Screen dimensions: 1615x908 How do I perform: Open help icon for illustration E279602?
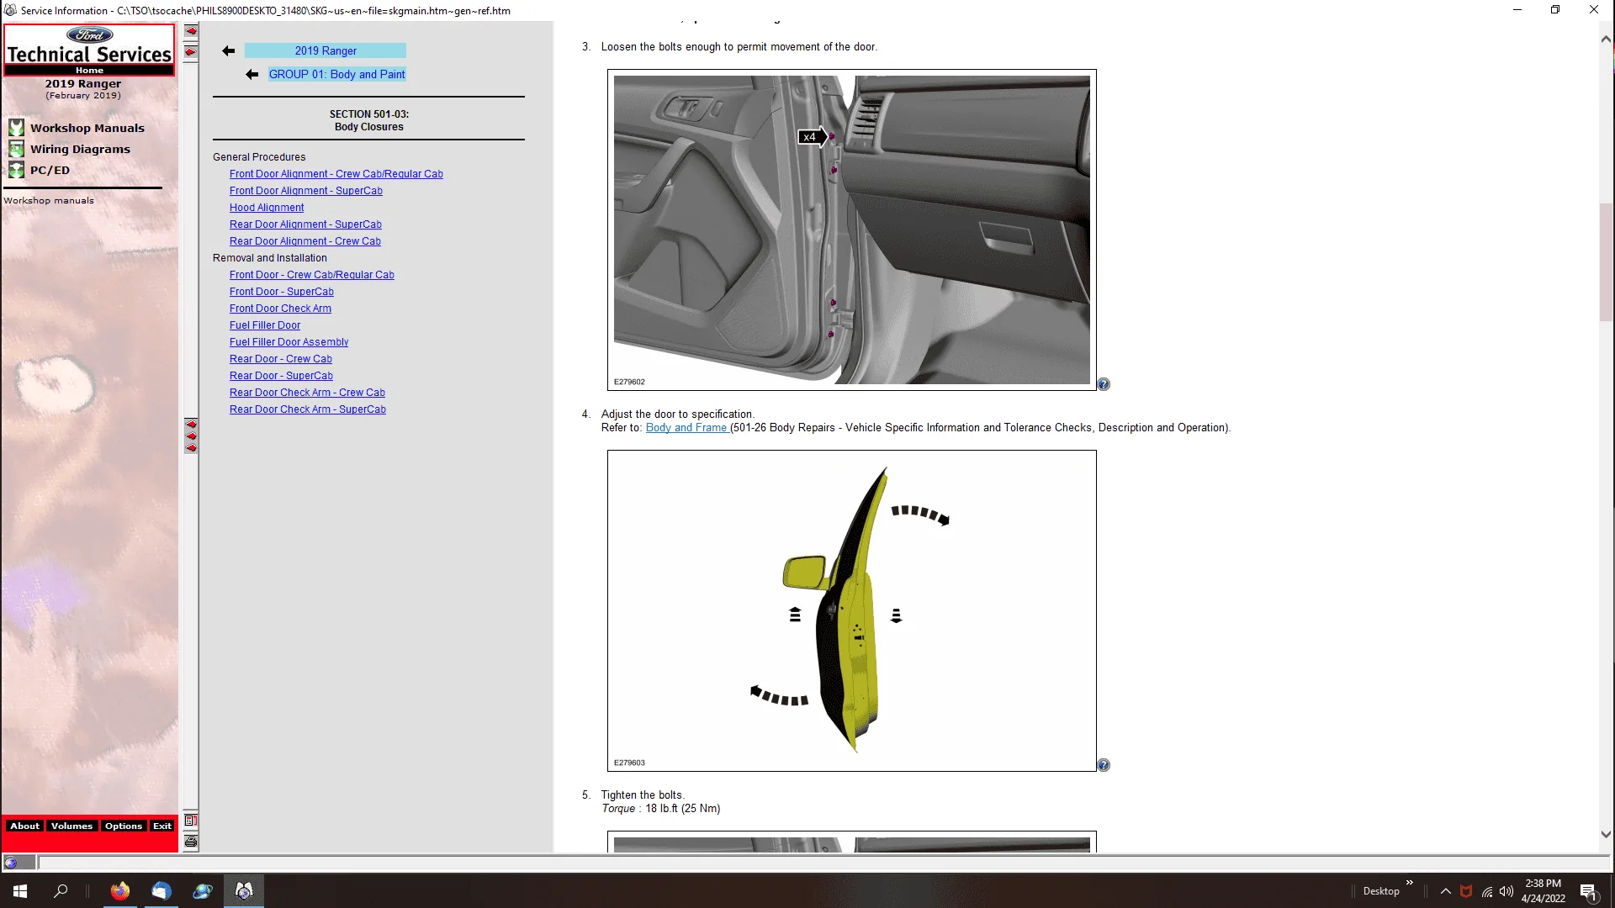(1104, 384)
